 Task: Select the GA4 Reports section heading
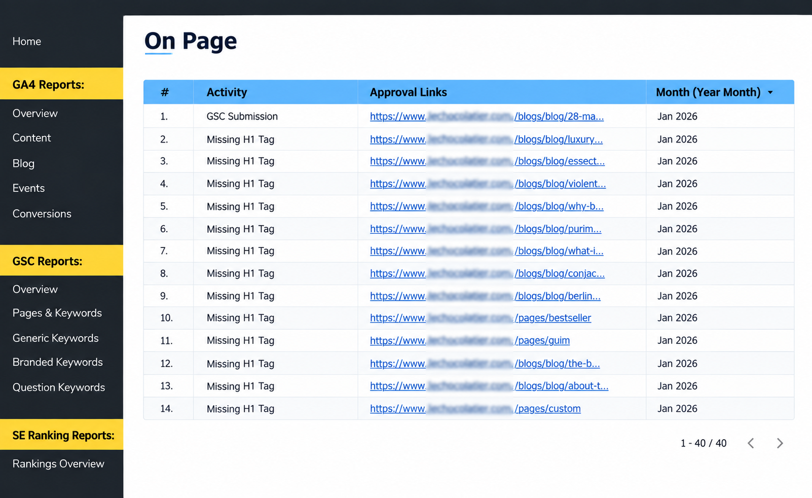(x=48, y=85)
